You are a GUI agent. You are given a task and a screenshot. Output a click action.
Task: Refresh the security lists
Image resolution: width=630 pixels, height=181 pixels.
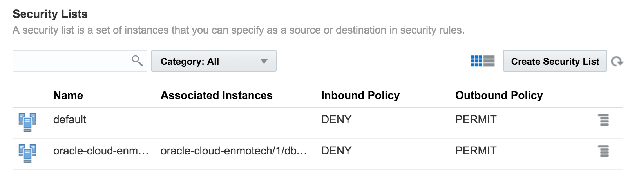617,61
